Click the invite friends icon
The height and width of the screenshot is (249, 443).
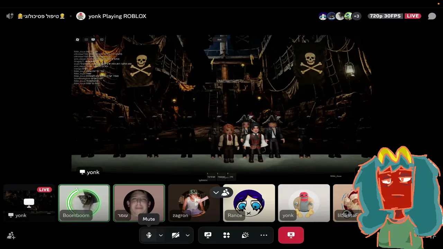pyautogui.click(x=11, y=236)
